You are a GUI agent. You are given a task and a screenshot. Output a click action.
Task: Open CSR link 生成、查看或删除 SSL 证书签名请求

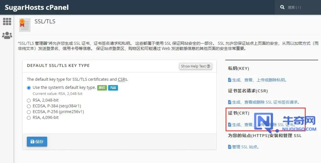click(x=264, y=102)
